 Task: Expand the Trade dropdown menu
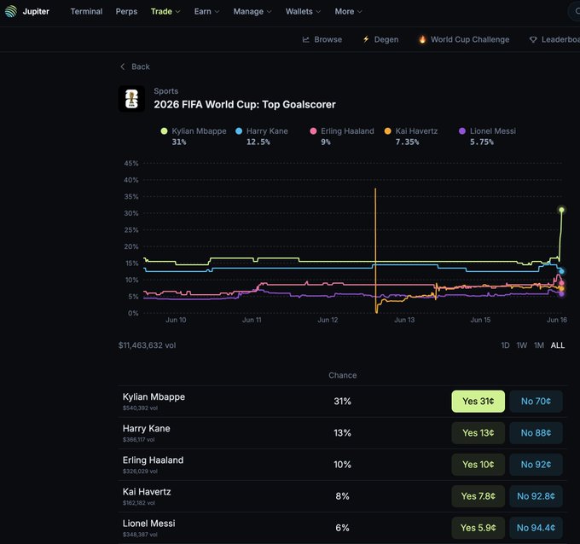[165, 11]
